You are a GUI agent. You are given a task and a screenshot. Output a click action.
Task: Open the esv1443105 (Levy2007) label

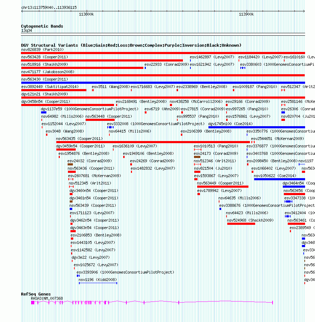click(x=93, y=242)
